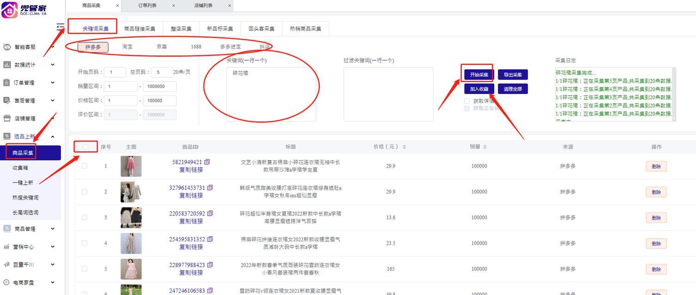Viewport: 696px width, 295px height.
Task: Delete row 1 with its 删除 button
Action: (x=656, y=166)
